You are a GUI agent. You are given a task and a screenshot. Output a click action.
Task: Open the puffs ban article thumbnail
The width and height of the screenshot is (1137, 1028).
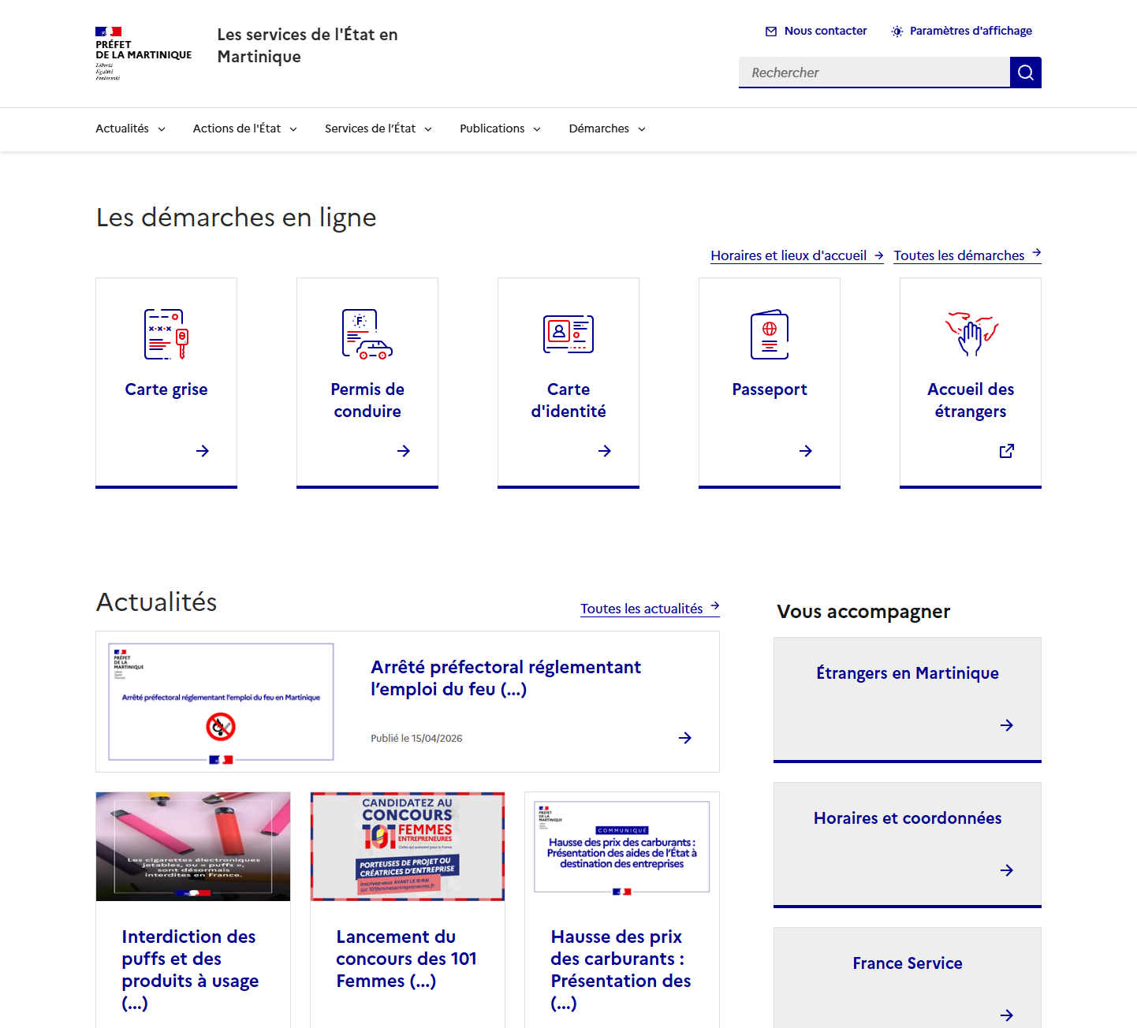[x=193, y=847]
